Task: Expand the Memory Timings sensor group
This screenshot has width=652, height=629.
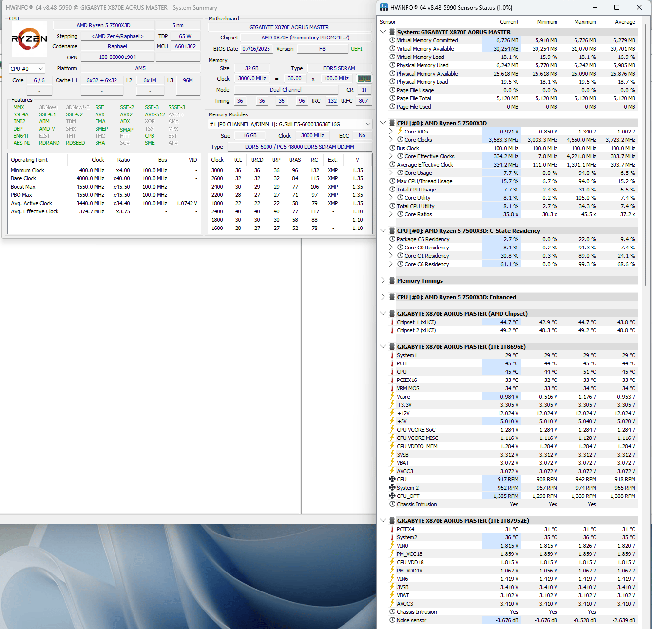Action: click(383, 281)
